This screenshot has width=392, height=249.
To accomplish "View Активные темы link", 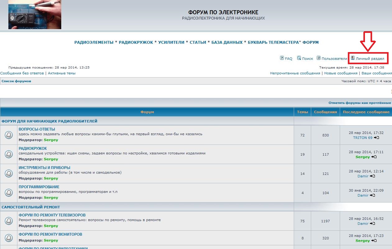I will pyautogui.click(x=62, y=73).
